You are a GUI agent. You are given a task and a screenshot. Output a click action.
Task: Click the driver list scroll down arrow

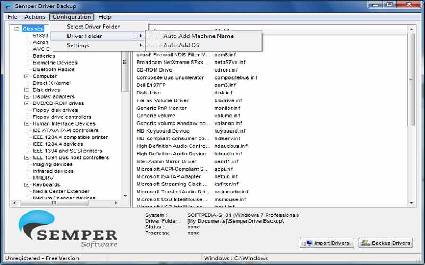point(411,202)
